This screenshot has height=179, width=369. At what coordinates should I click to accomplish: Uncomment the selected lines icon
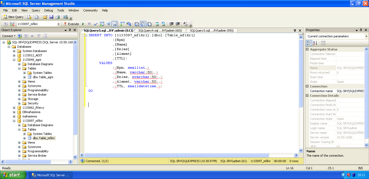click(x=163, y=24)
